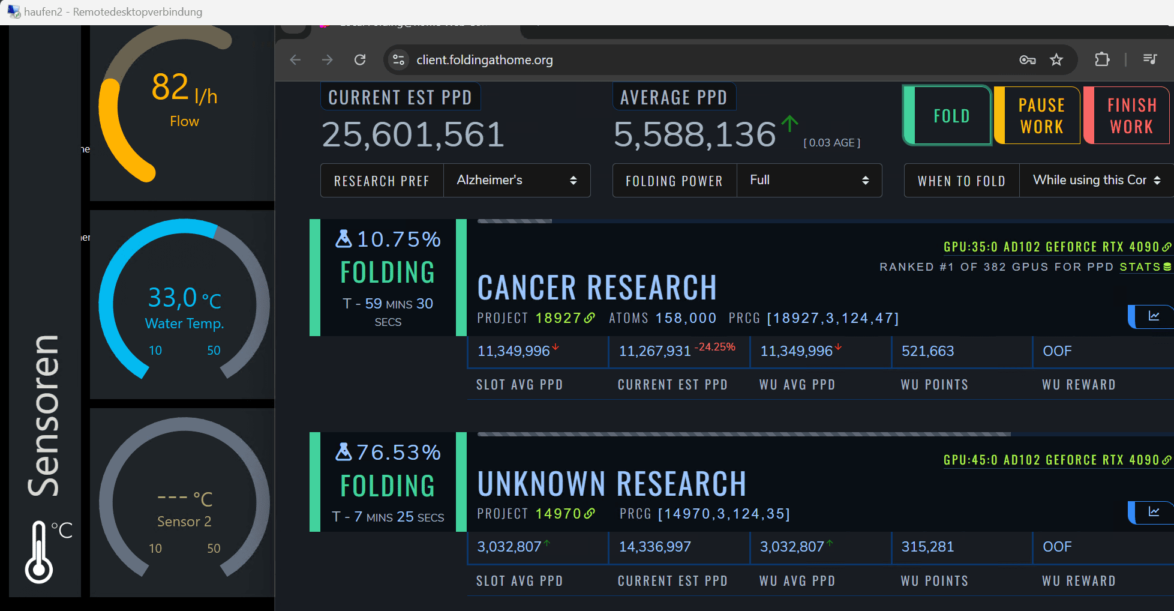Click the browser reload page icon

click(x=360, y=60)
